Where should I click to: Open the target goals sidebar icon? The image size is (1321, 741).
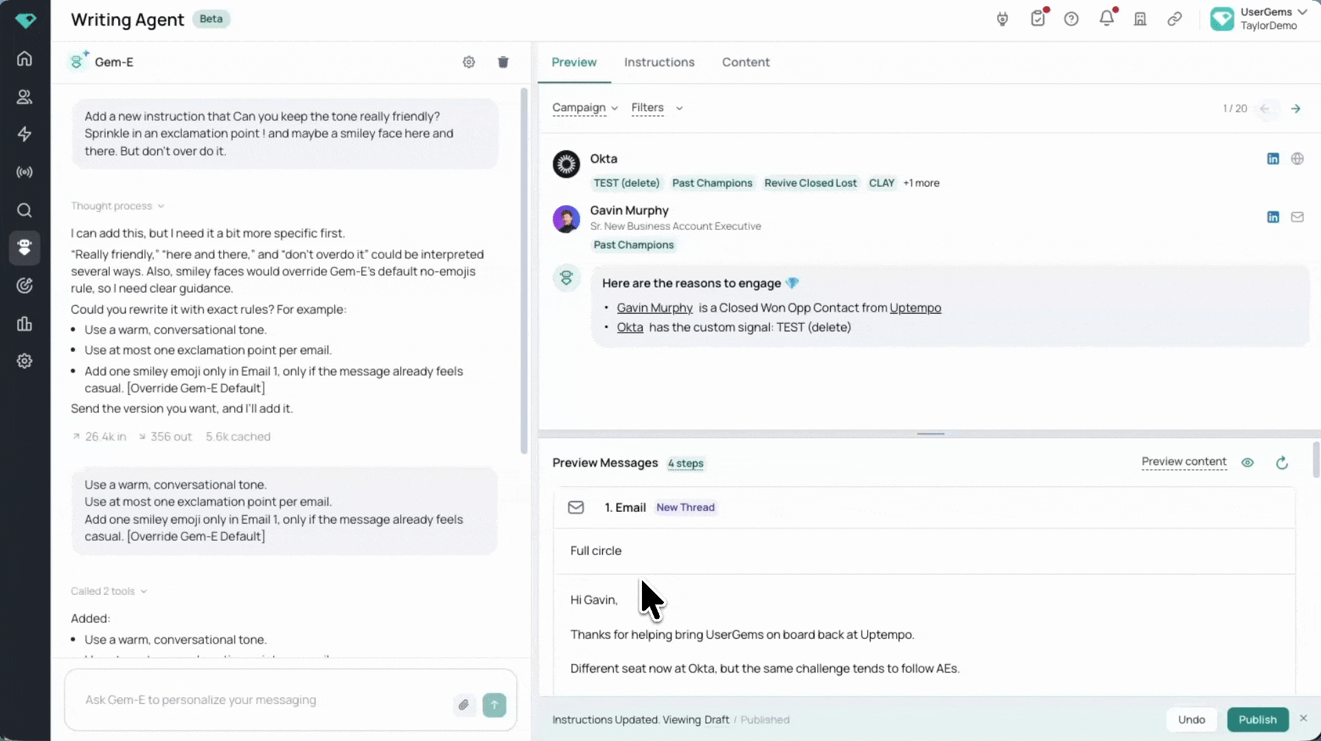[x=25, y=285]
